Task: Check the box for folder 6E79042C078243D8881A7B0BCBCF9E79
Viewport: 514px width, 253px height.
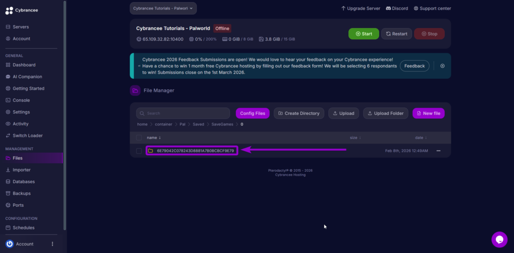Action: 139,151
